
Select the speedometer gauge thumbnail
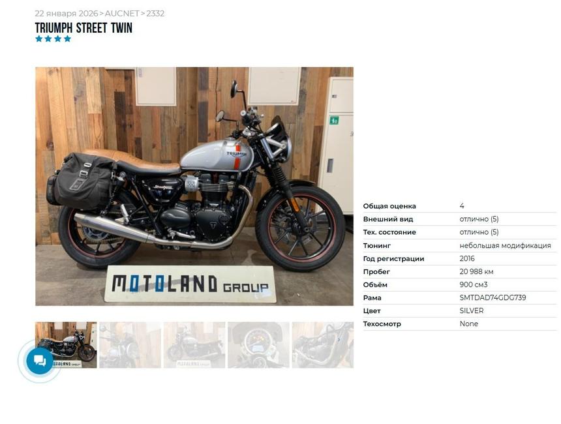[x=259, y=345]
